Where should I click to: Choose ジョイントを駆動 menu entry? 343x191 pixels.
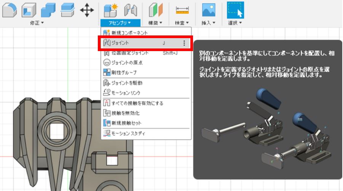click(x=146, y=83)
